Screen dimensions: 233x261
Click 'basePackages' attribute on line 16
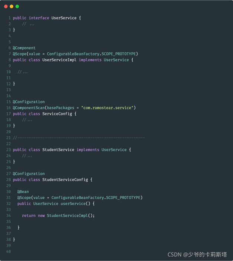[61, 108]
